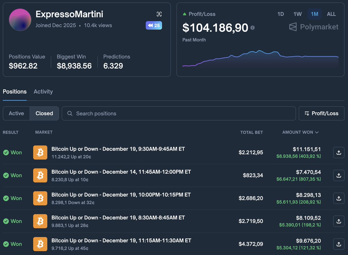Click the profit/loss line chart
The width and height of the screenshot is (348, 255).
(260, 59)
